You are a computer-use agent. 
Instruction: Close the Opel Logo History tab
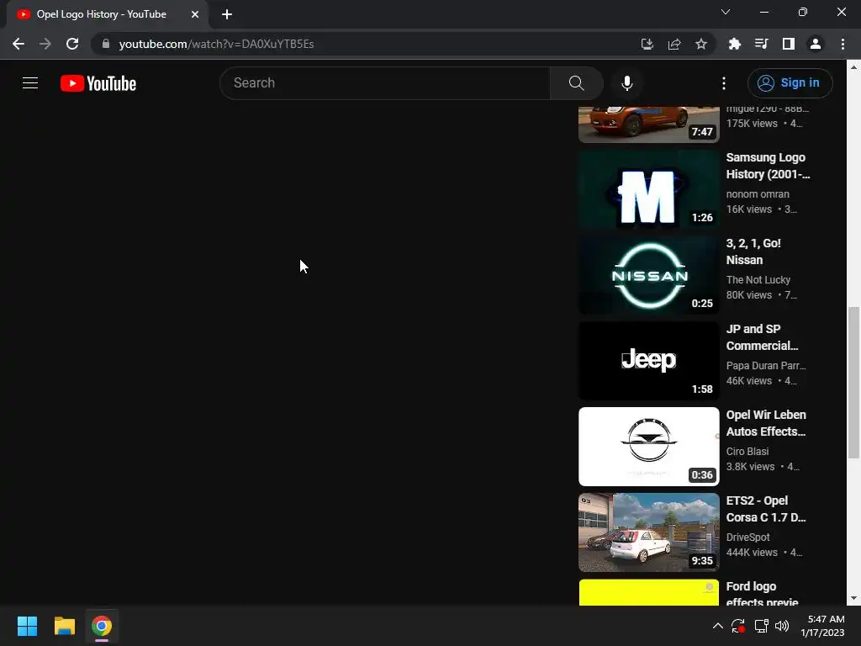click(195, 14)
